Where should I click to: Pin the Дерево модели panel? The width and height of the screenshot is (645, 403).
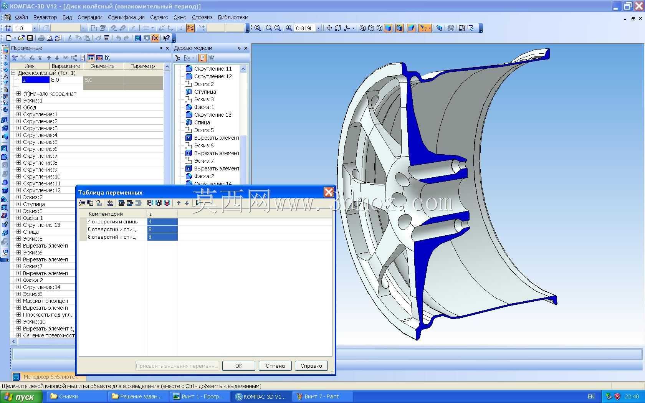(239, 48)
